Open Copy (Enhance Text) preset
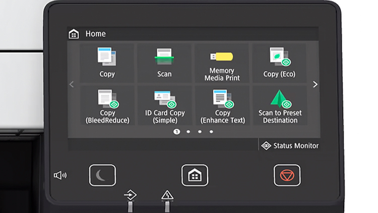This screenshot has height=213, width=378. [x=222, y=106]
